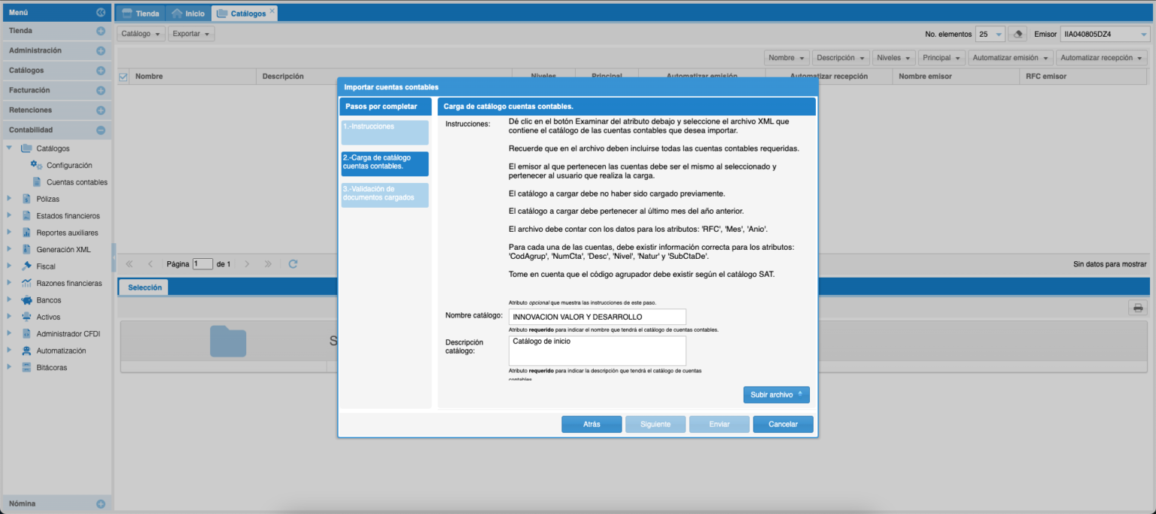Screen dimensions: 1156x514
Task: Expand the Pólizas tree node
Action: [9, 199]
